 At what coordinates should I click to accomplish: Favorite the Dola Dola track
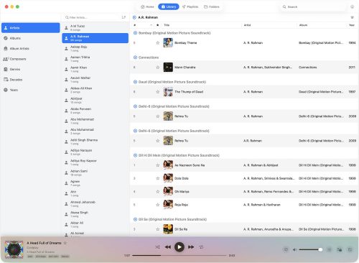[157, 178]
